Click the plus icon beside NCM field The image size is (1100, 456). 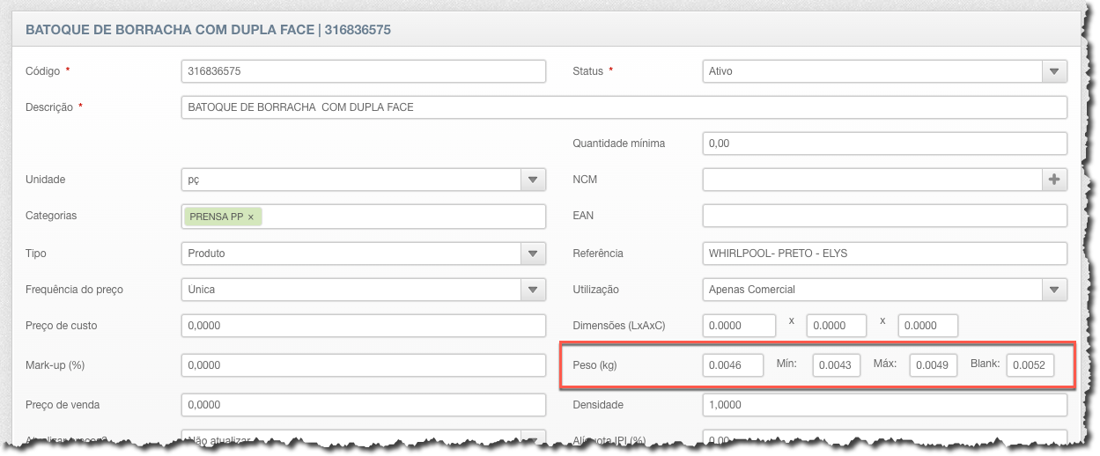tap(1054, 180)
